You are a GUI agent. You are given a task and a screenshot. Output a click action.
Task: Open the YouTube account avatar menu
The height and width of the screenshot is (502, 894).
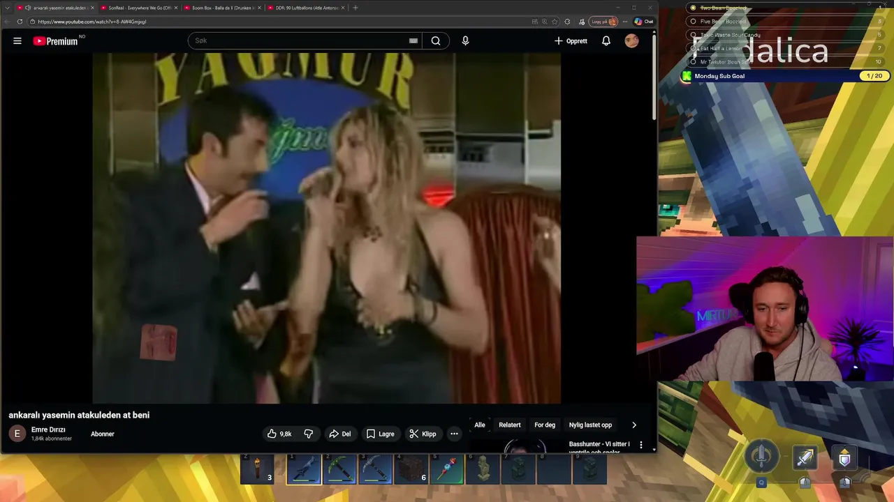[631, 41]
